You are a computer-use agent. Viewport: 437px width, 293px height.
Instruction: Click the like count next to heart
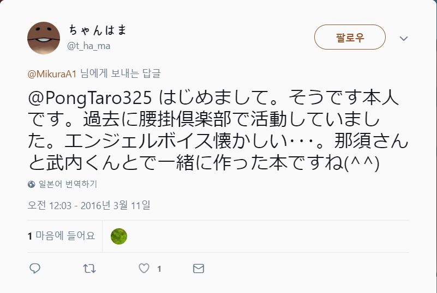pyautogui.click(x=159, y=269)
